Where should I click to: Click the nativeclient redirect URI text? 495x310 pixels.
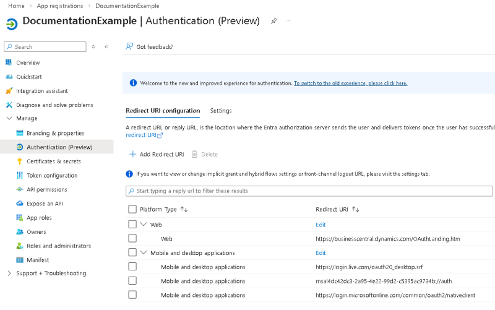click(x=395, y=295)
